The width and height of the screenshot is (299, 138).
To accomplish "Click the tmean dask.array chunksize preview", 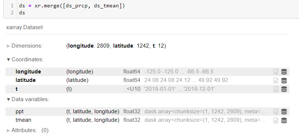I will click(205, 120).
